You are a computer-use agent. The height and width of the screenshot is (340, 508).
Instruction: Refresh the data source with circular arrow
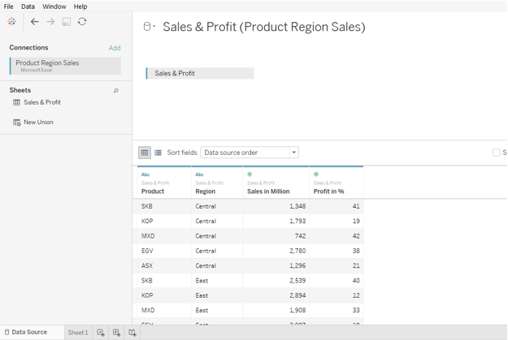(x=82, y=22)
